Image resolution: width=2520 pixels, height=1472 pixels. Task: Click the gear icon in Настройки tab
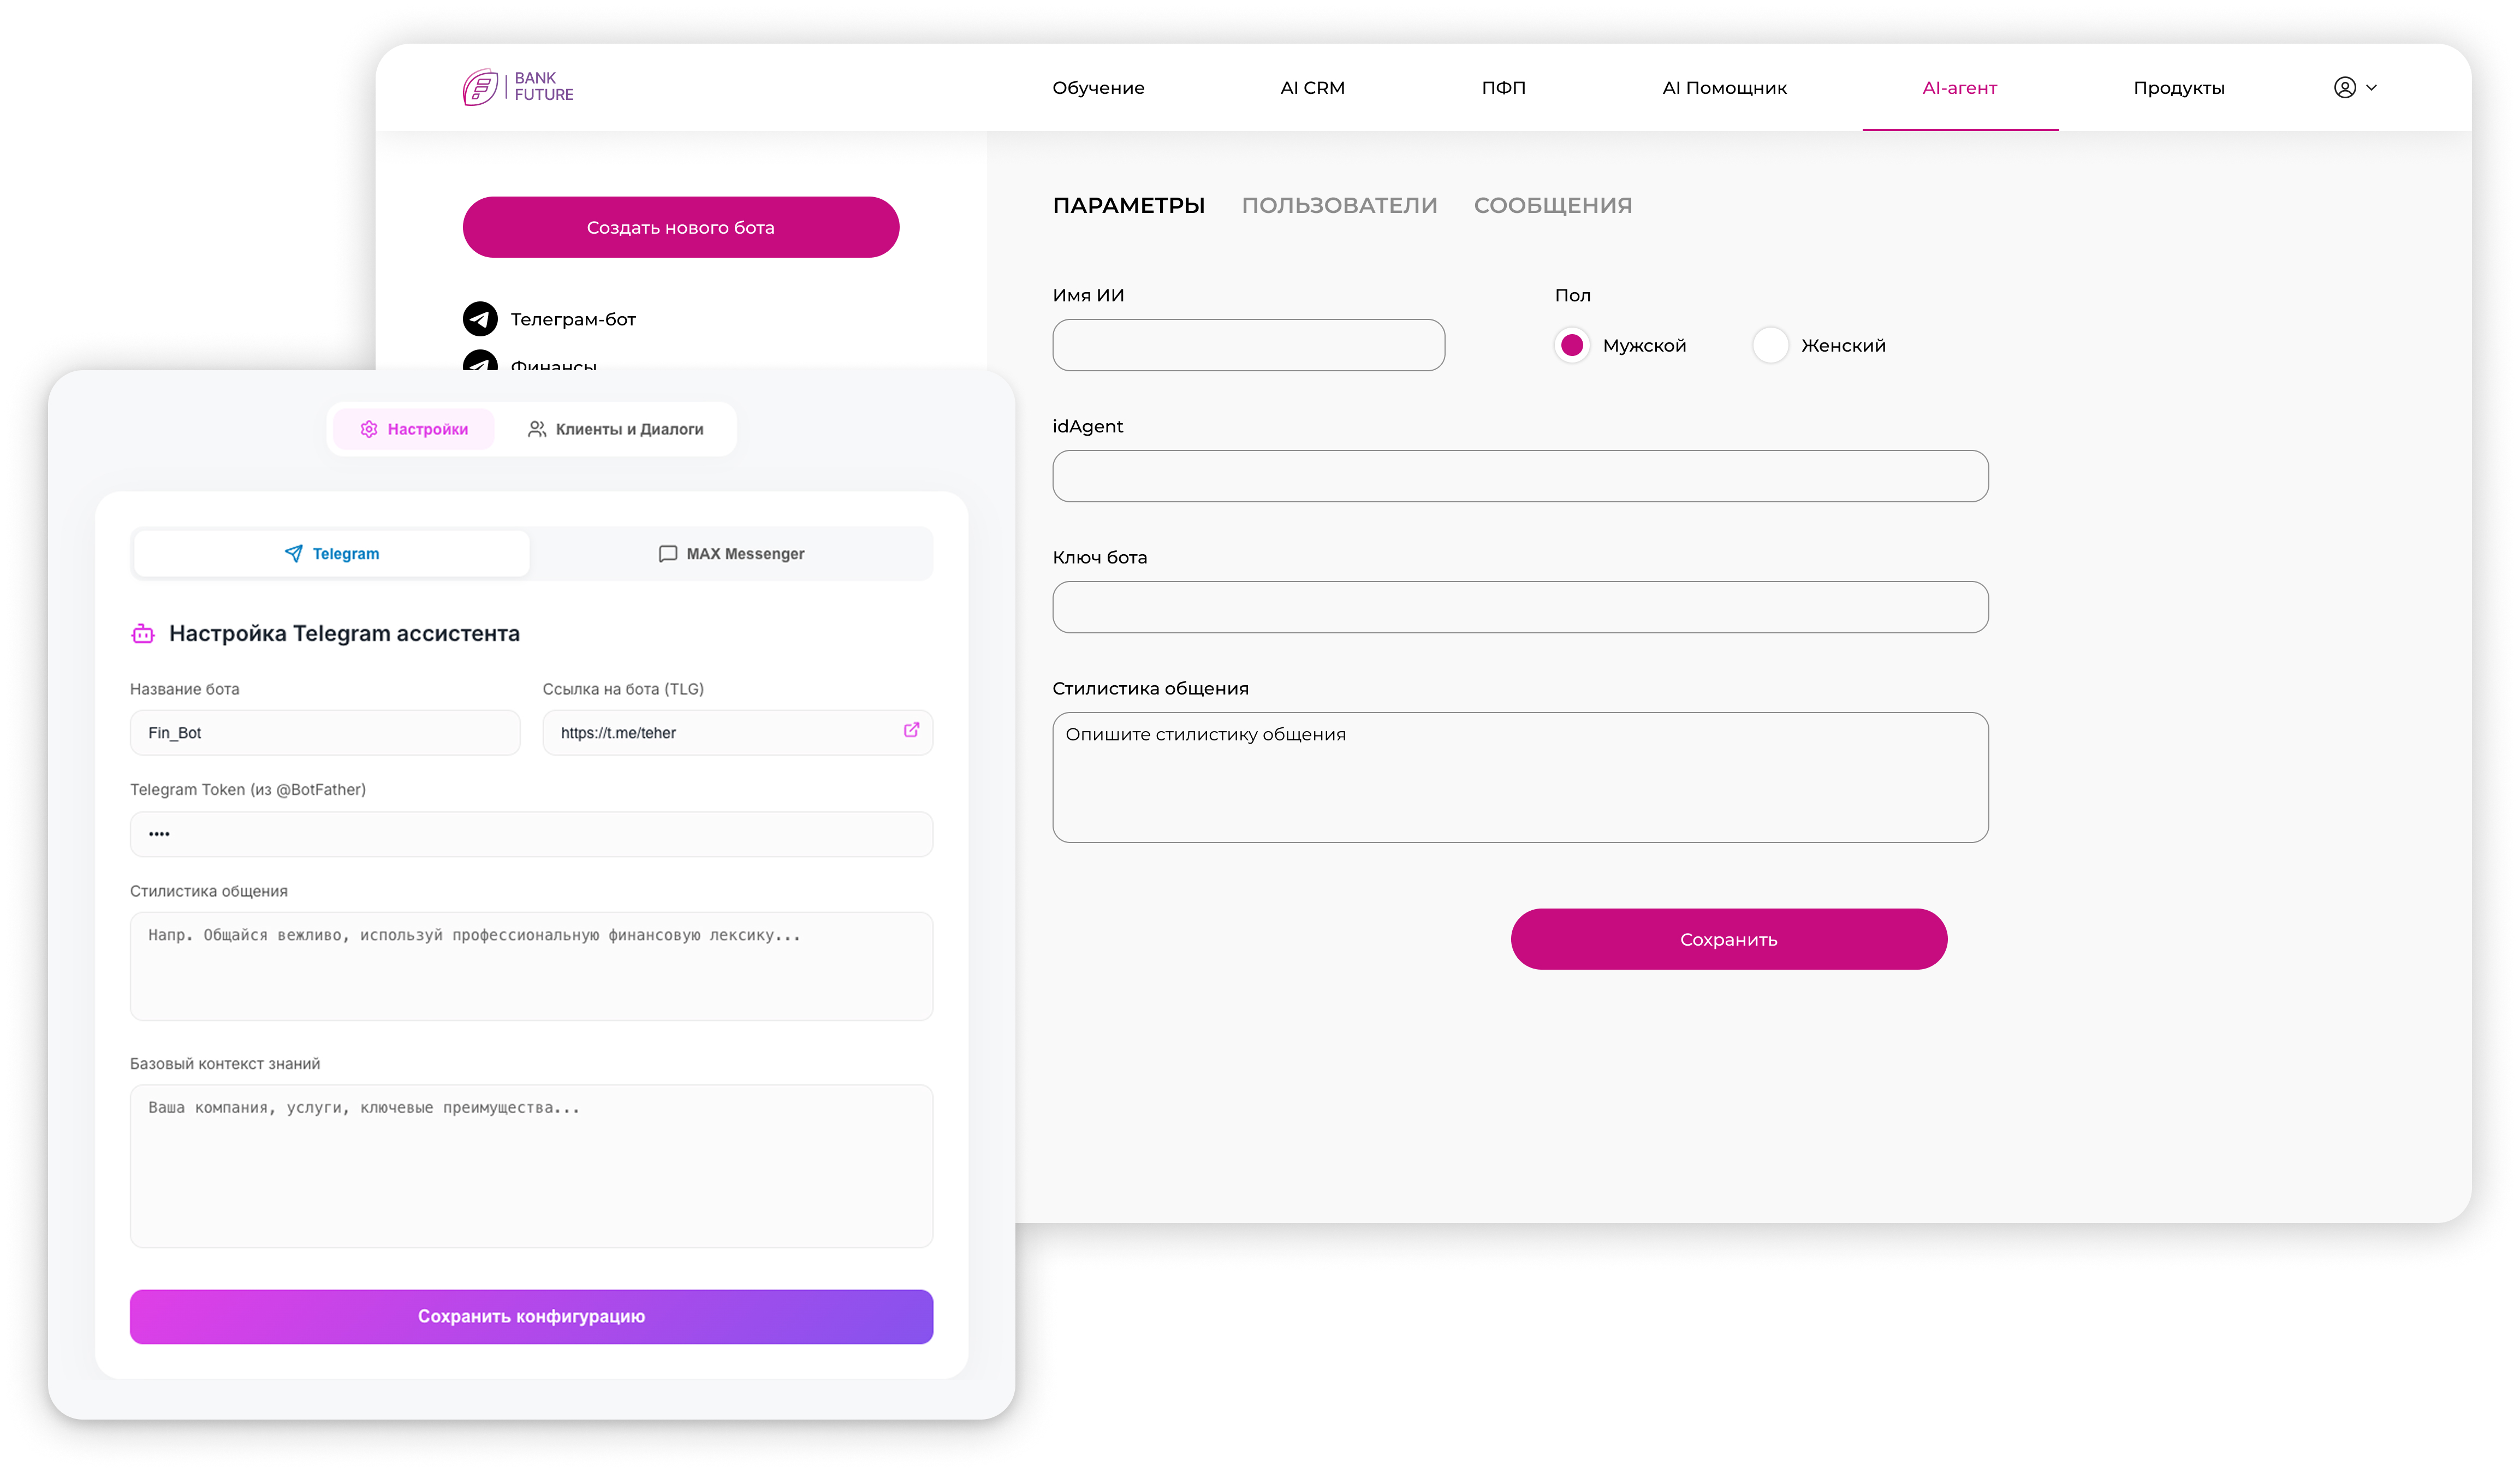coord(369,429)
